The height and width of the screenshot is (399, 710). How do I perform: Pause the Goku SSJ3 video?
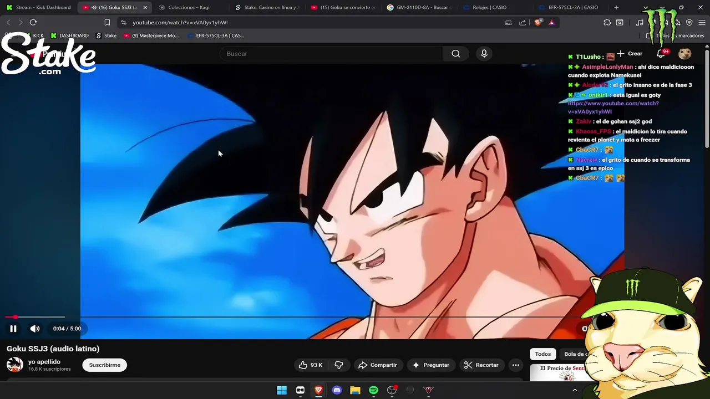13,329
